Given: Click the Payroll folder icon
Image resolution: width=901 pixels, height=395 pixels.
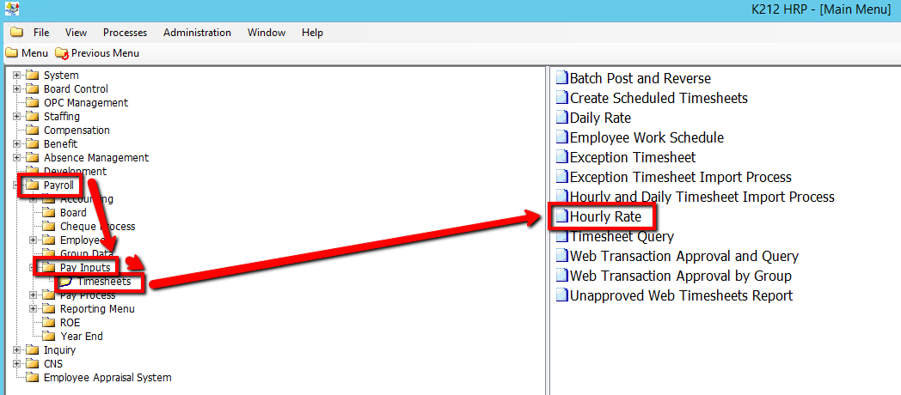Looking at the screenshot, I should point(32,185).
